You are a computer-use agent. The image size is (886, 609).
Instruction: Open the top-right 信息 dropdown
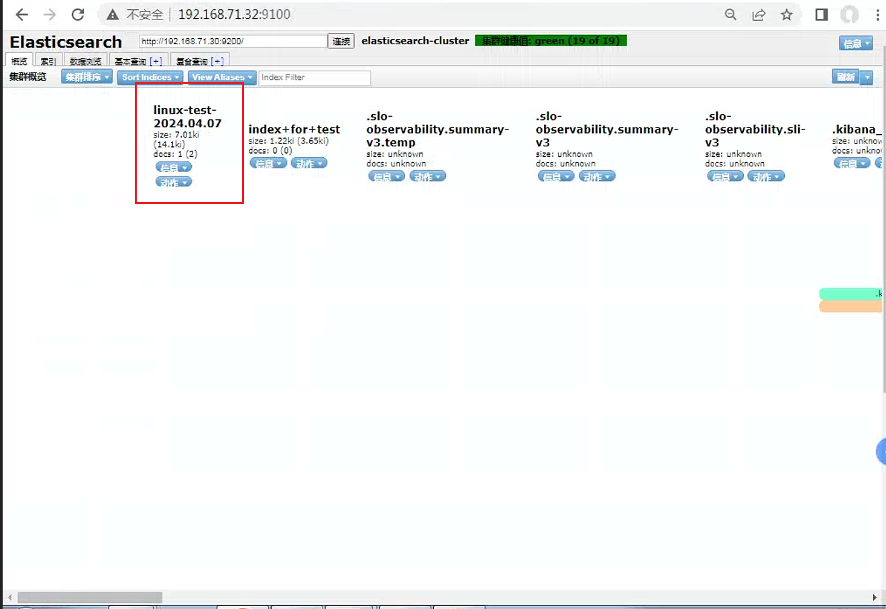click(856, 44)
